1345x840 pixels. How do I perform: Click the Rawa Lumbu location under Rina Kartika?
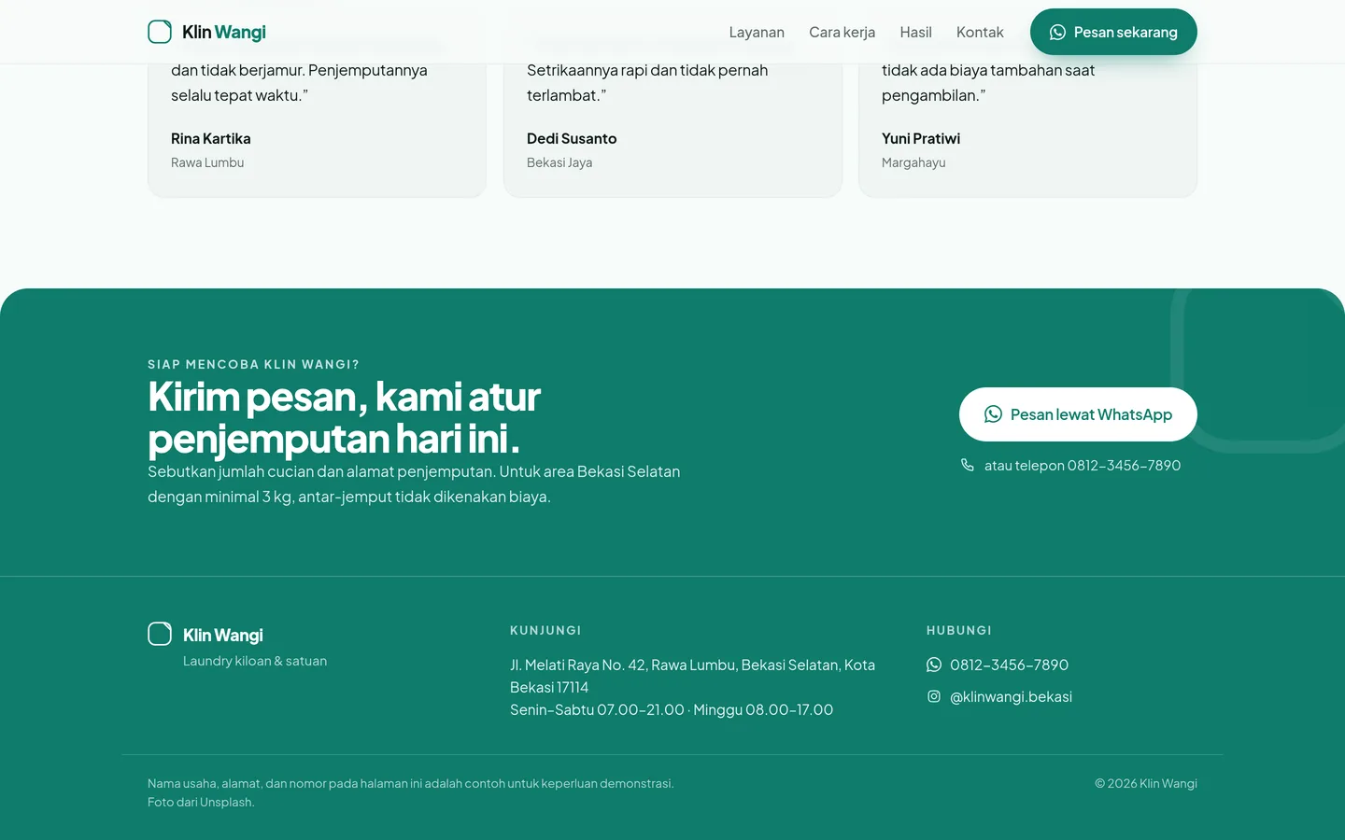pyautogui.click(x=207, y=162)
